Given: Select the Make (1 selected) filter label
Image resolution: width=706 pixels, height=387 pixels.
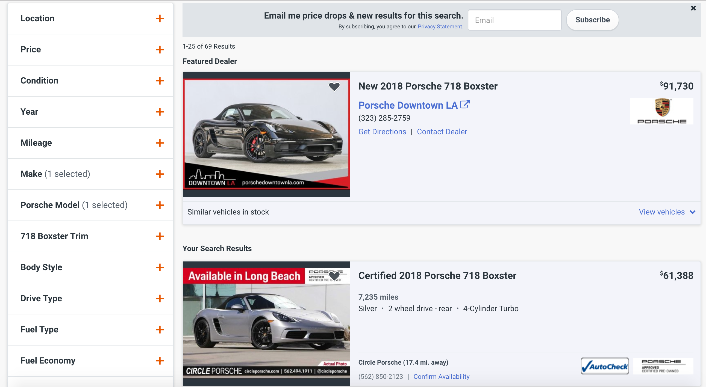Looking at the screenshot, I should coord(55,174).
